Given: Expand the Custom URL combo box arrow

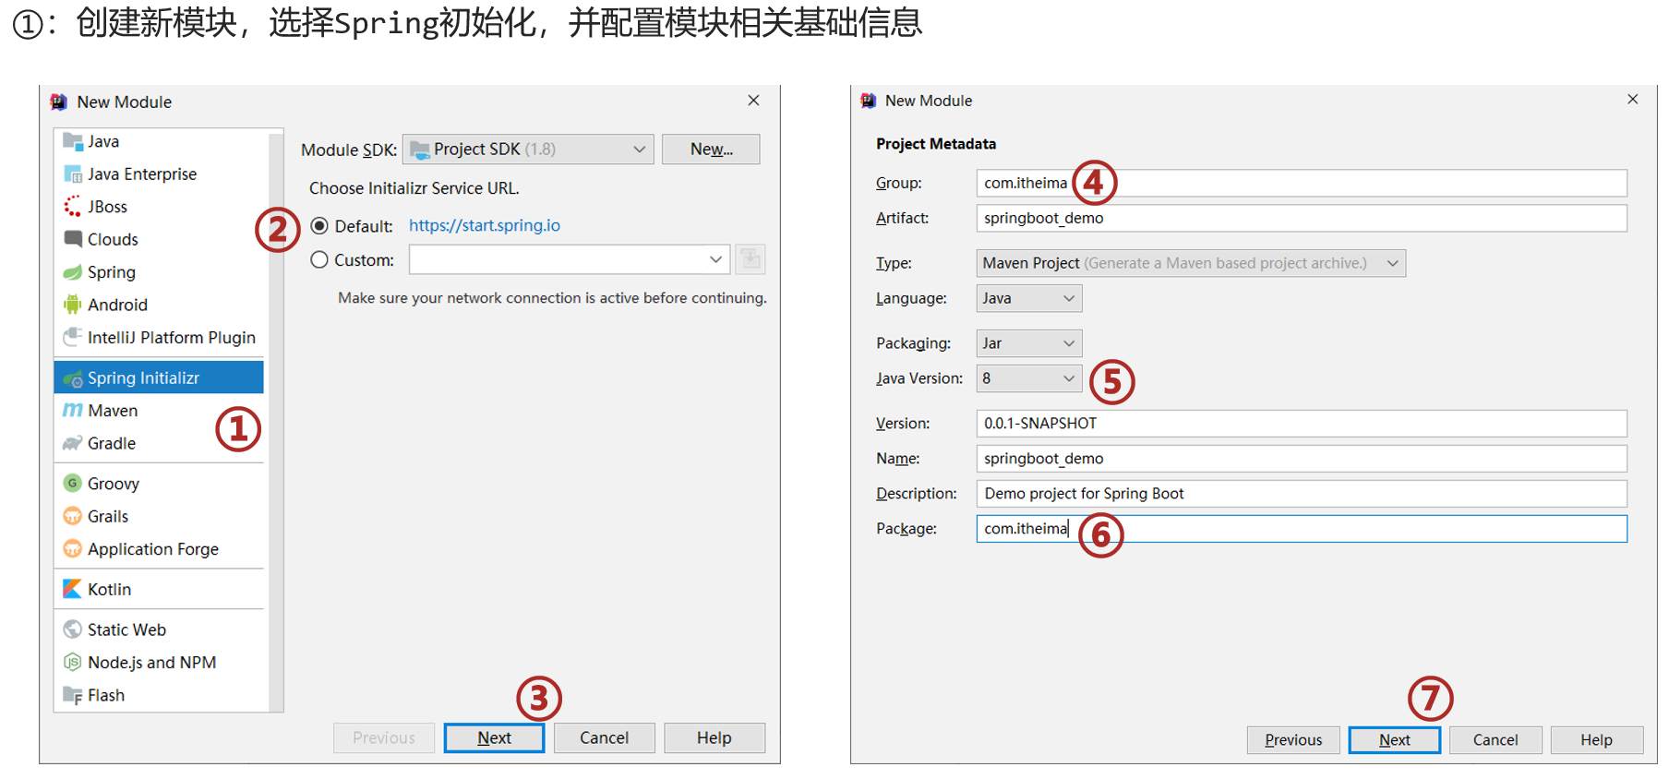Looking at the screenshot, I should pyautogui.click(x=715, y=259).
